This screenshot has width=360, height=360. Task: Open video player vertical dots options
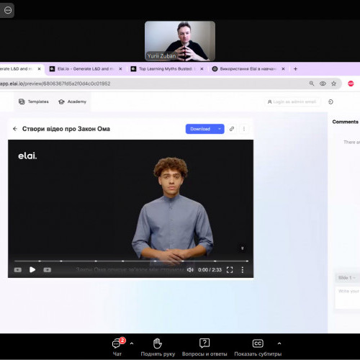[243, 270]
